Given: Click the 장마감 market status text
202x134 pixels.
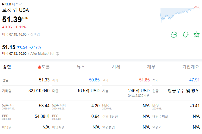Looking at the screenshot, I should (35, 35).
